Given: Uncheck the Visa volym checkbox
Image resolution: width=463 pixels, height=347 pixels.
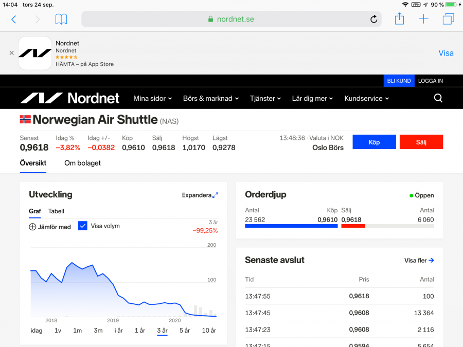Looking at the screenshot, I should (x=83, y=226).
